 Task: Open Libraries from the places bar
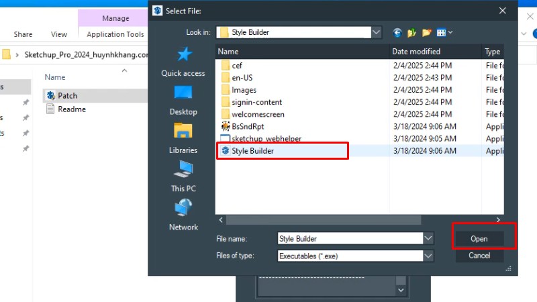pos(183,139)
